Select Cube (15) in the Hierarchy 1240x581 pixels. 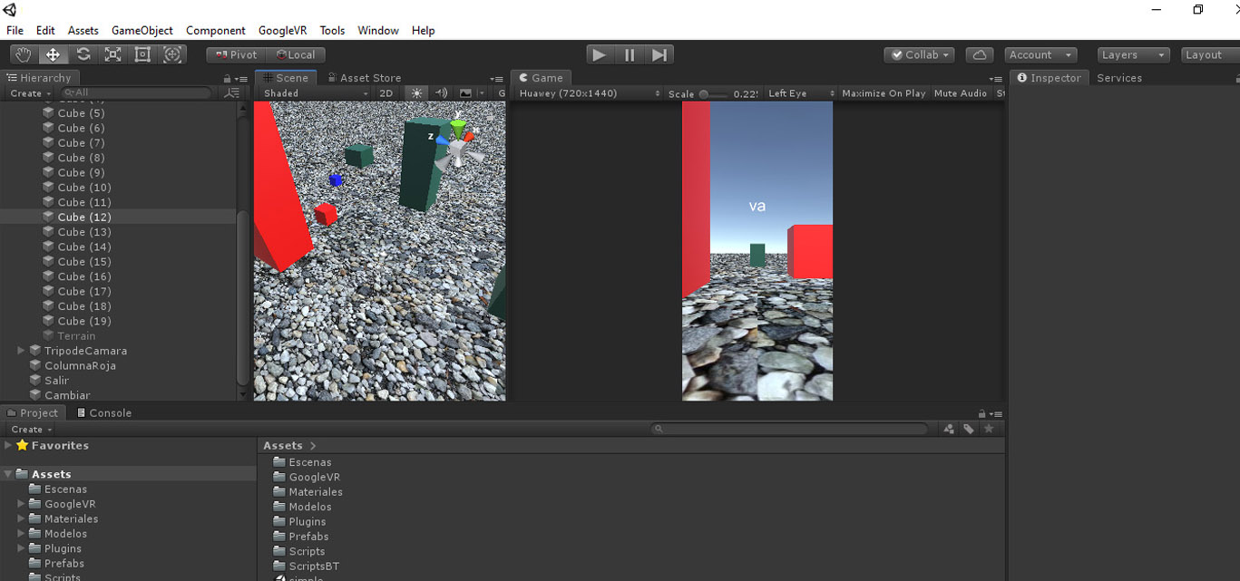pyautogui.click(x=83, y=262)
